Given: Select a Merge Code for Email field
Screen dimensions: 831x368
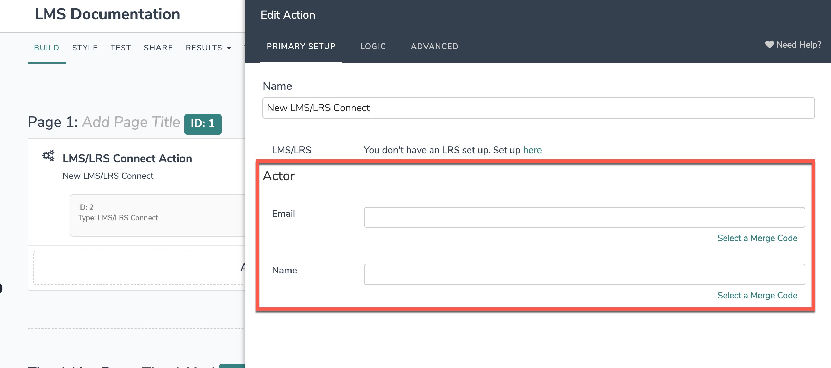Looking at the screenshot, I should point(757,238).
